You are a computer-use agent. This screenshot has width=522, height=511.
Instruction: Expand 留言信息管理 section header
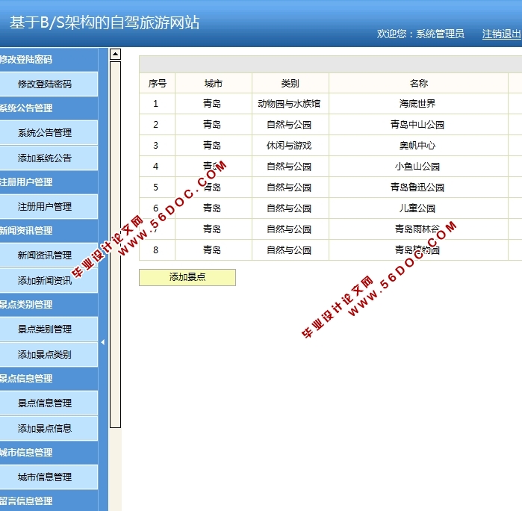(x=49, y=501)
